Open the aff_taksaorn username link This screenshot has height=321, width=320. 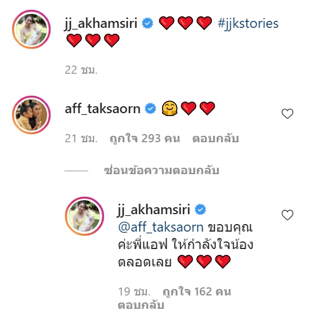[x=103, y=109]
